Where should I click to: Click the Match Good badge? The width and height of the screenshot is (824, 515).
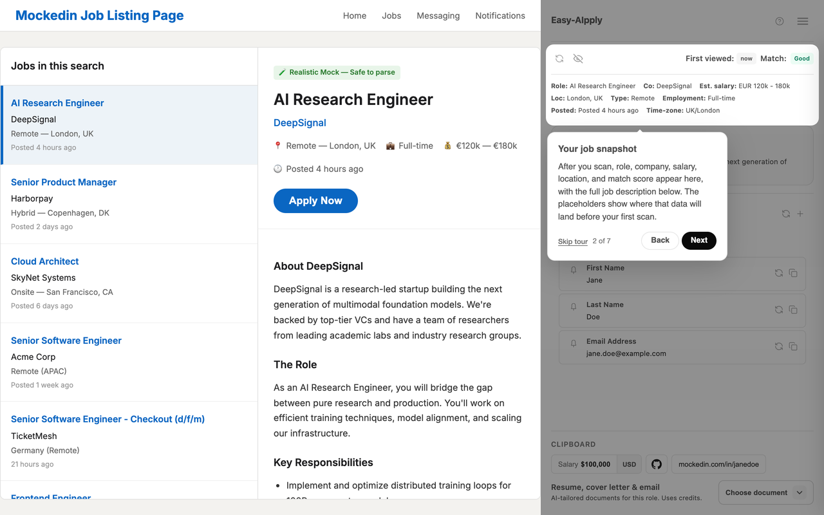[x=801, y=59]
